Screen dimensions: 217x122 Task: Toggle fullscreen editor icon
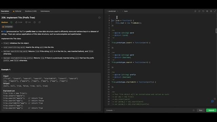click(x=215, y=11)
